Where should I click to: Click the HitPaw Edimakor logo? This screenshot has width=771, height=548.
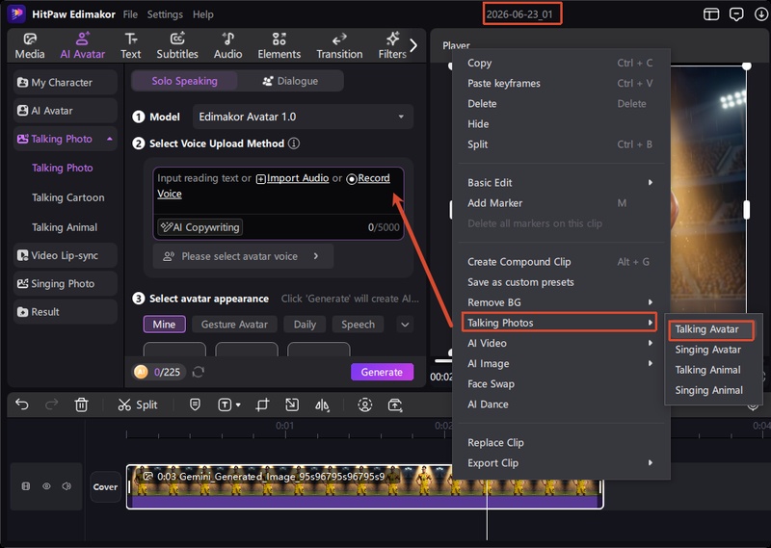tap(16, 13)
